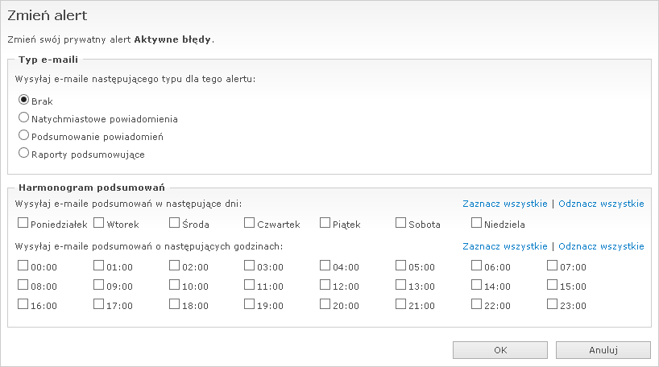Tick the Wtorek day checkbox
659x367 pixels.
pos(98,223)
